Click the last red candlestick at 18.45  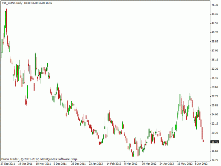coord(203,142)
